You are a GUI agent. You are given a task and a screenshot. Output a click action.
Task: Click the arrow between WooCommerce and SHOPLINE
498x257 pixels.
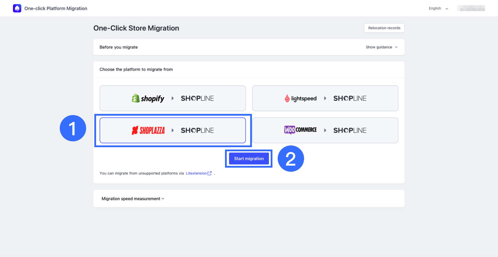325,130
